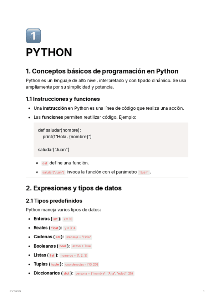214x303 pixels.
Task: Click the 'x = 10' code snippet
Action: (68, 219)
